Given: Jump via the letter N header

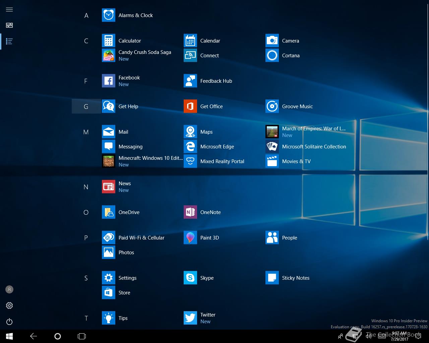Looking at the screenshot, I should 86,187.
